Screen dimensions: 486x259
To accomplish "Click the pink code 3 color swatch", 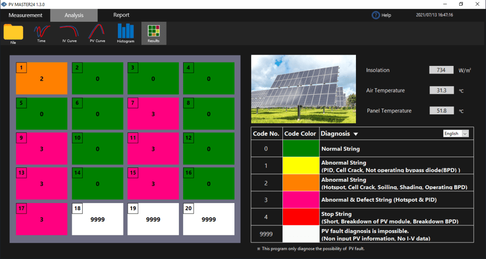I will (x=301, y=200).
